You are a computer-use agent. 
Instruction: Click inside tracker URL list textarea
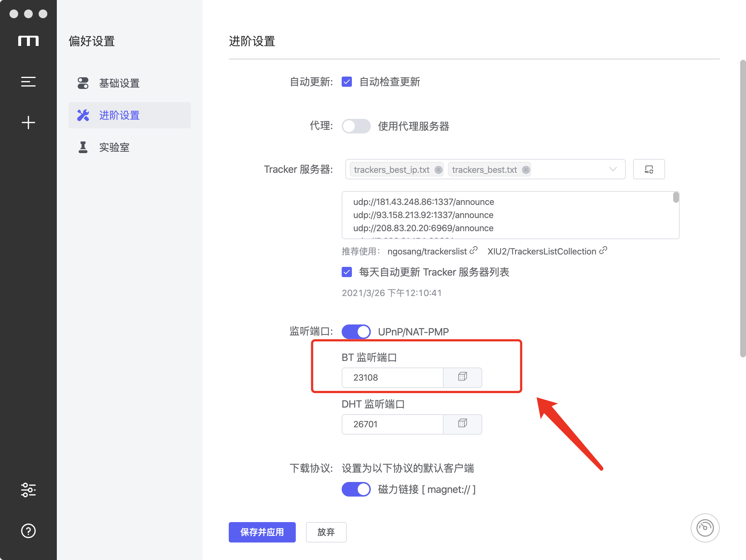pyautogui.click(x=510, y=215)
